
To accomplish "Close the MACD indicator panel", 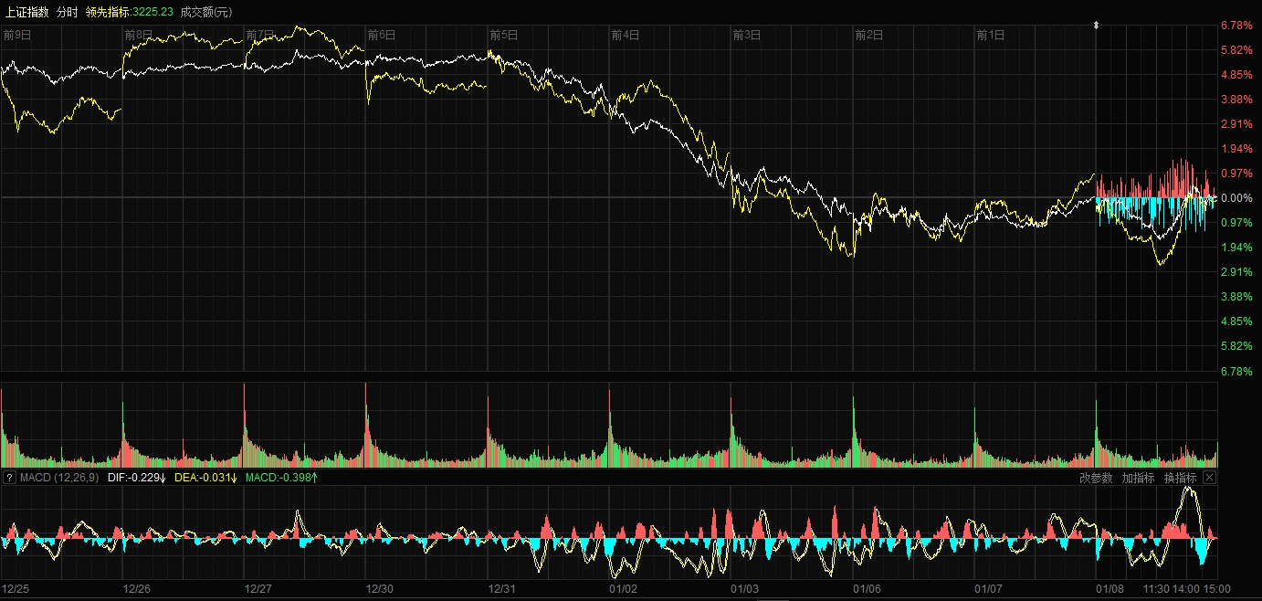I will [1210, 478].
